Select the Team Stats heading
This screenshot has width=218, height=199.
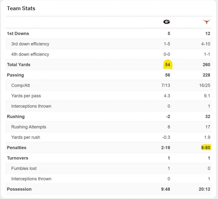[21, 8]
